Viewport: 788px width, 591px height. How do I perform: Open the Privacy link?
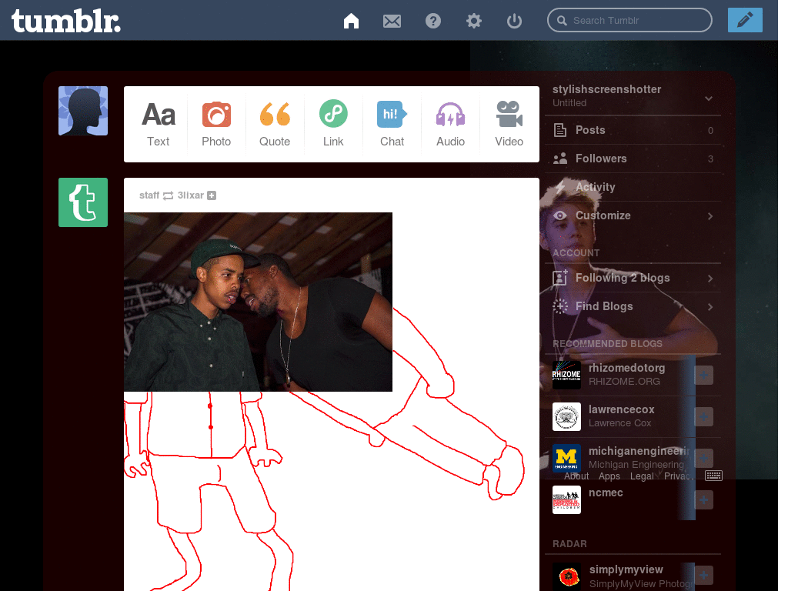point(679,476)
